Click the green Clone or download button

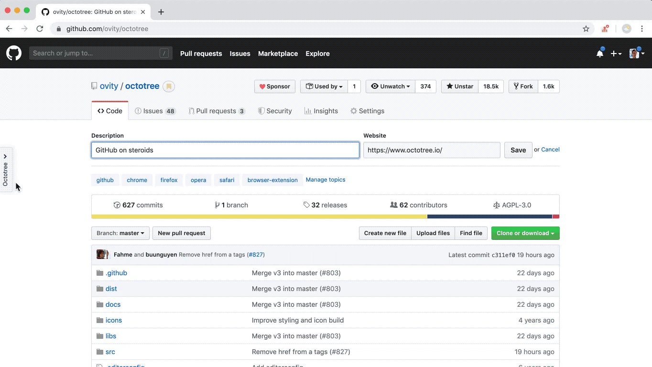pyautogui.click(x=525, y=233)
